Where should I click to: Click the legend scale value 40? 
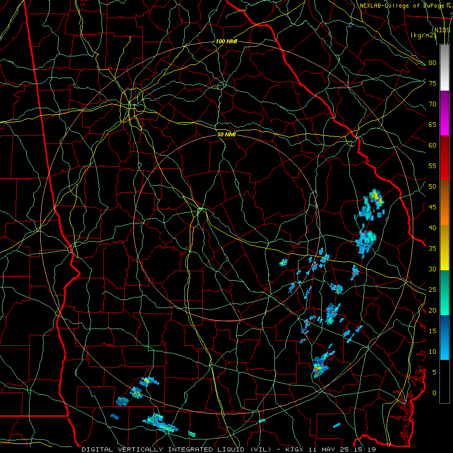[432, 228]
